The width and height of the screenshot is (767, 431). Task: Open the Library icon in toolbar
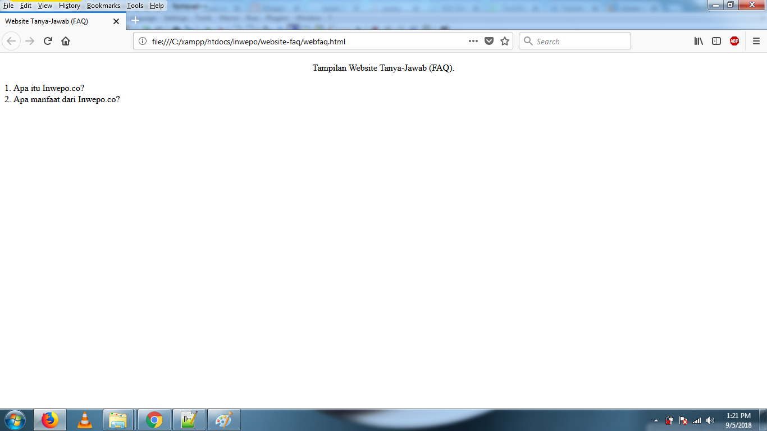point(699,41)
